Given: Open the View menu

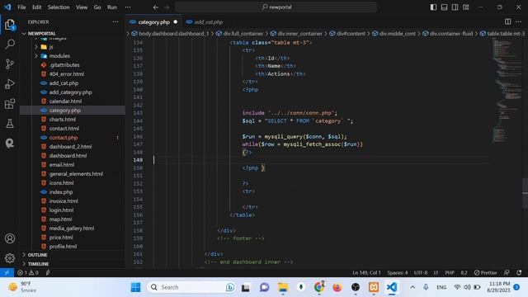Looking at the screenshot, I should pos(82,7).
